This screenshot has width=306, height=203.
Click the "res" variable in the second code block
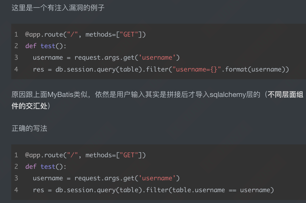38,190
